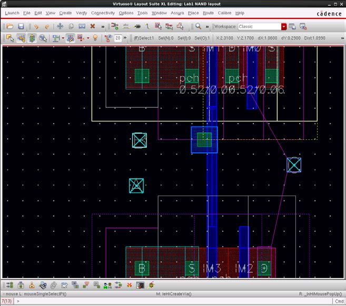This screenshot has height=306, width=346.
Task: Select the pin marker labeled B in canvas
Action: pyautogui.click(x=140, y=140)
